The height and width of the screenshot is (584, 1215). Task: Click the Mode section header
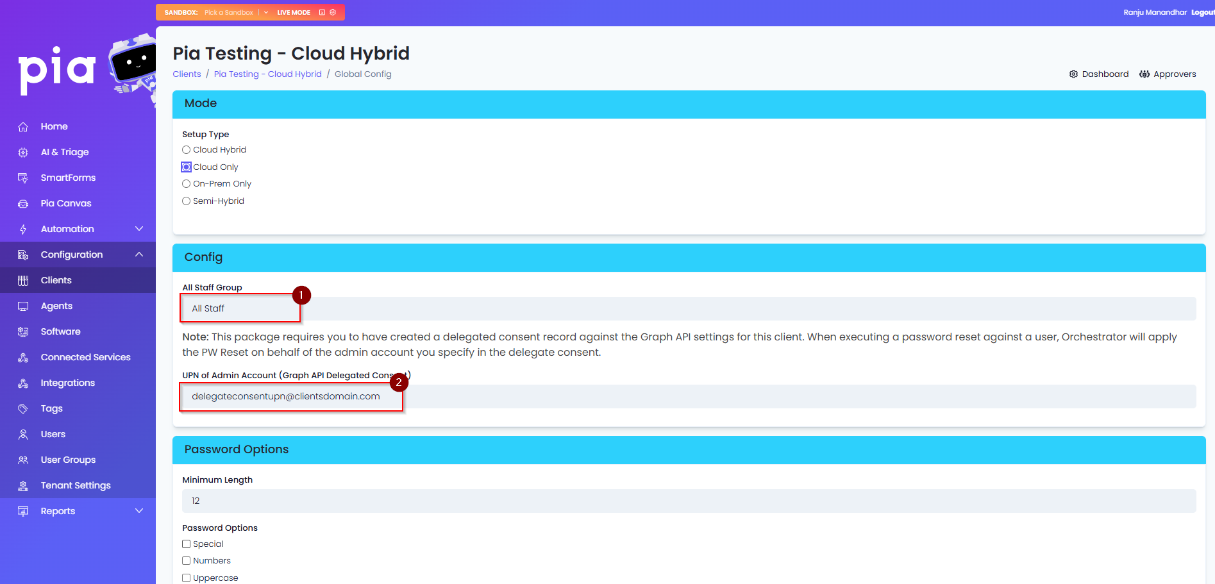[x=689, y=104]
